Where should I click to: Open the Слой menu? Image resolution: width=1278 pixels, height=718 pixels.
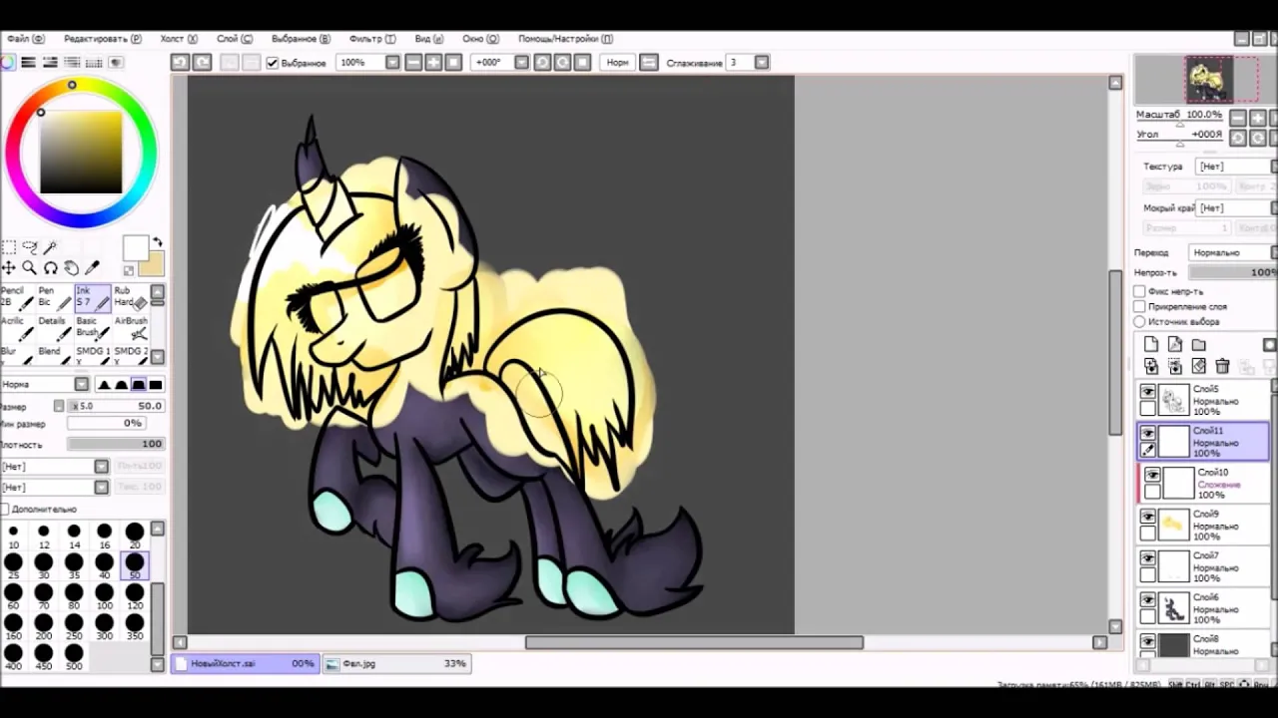235,39
